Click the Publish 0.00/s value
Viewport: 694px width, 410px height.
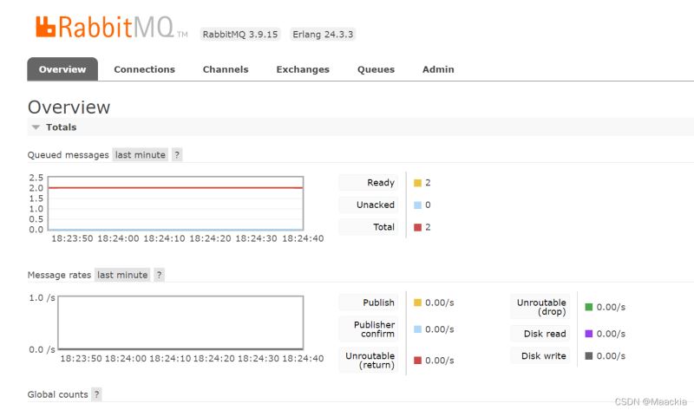(x=440, y=303)
